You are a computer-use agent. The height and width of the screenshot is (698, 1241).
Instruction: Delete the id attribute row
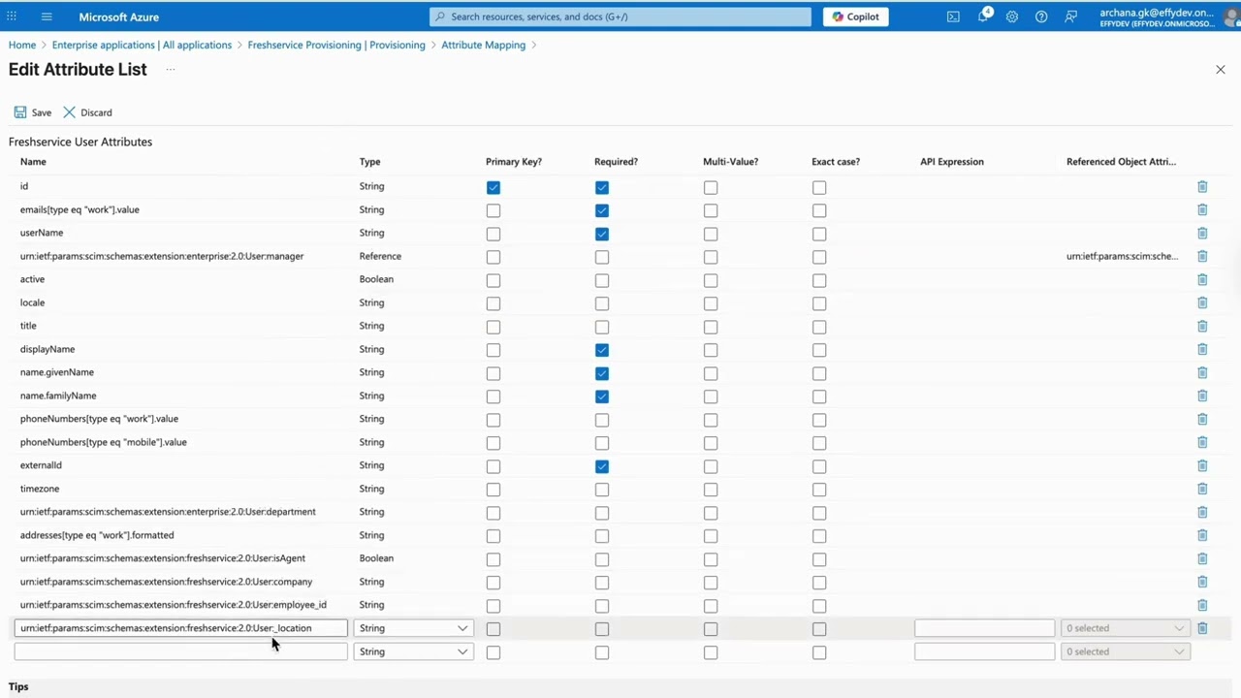pyautogui.click(x=1202, y=186)
